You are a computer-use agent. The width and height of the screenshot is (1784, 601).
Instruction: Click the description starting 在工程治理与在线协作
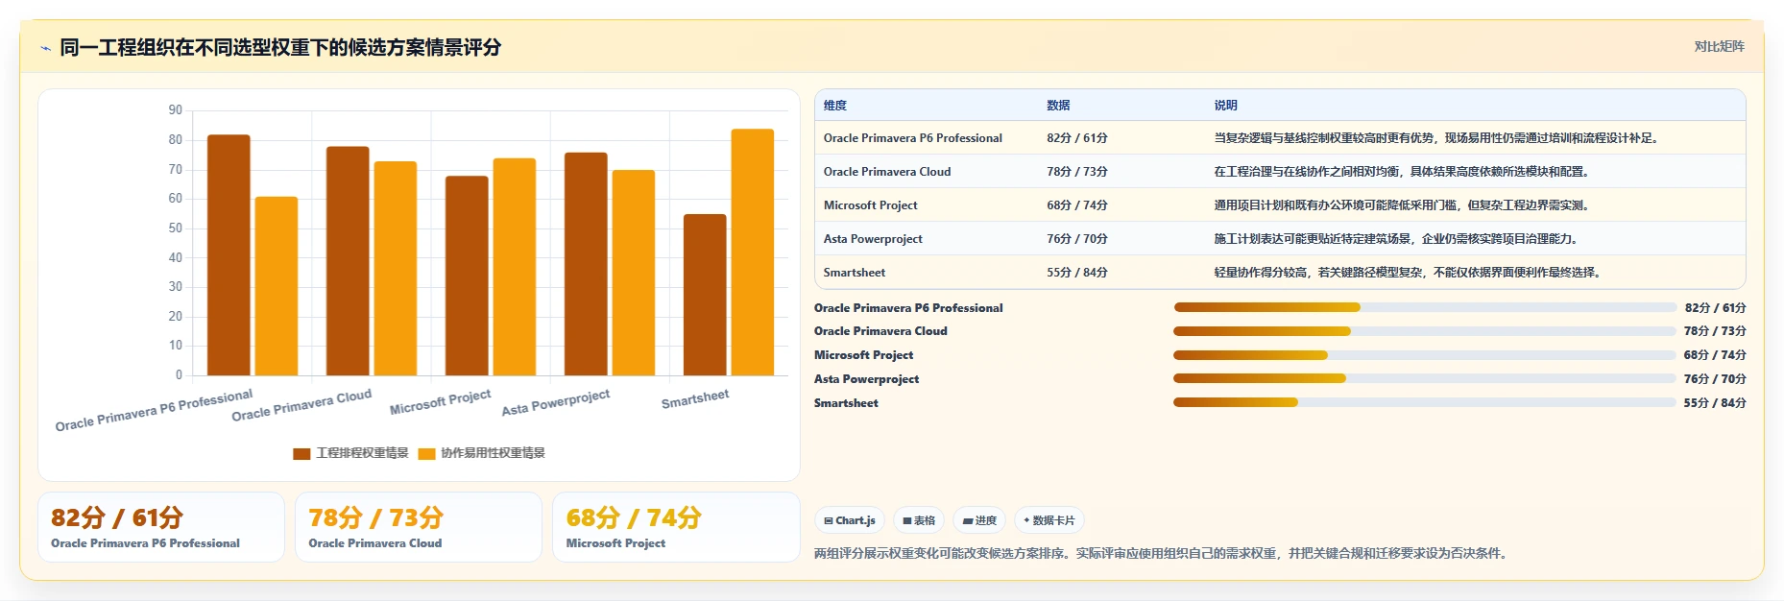(1403, 172)
